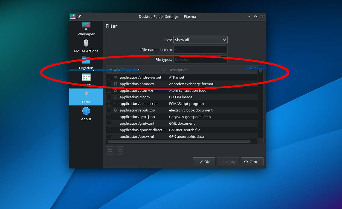Click the pin icon in title bar
The image size is (342, 209).
79,16
